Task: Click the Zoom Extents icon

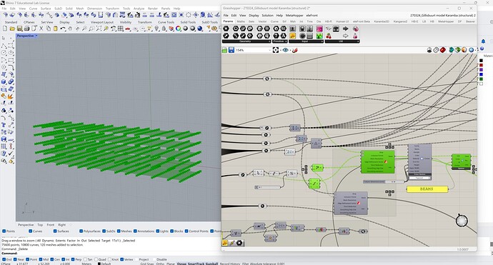Action: (x=99, y=29)
